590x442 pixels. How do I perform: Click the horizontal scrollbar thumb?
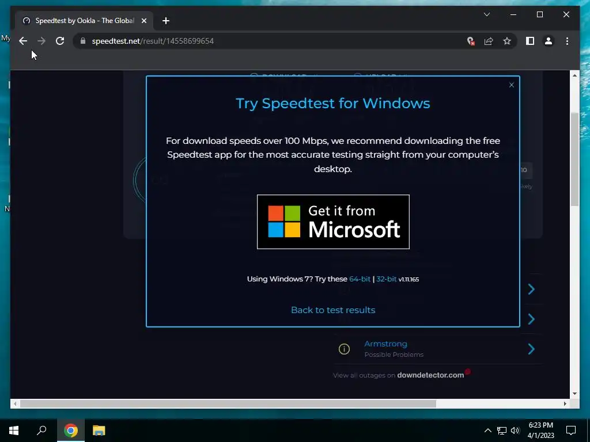[228, 403]
